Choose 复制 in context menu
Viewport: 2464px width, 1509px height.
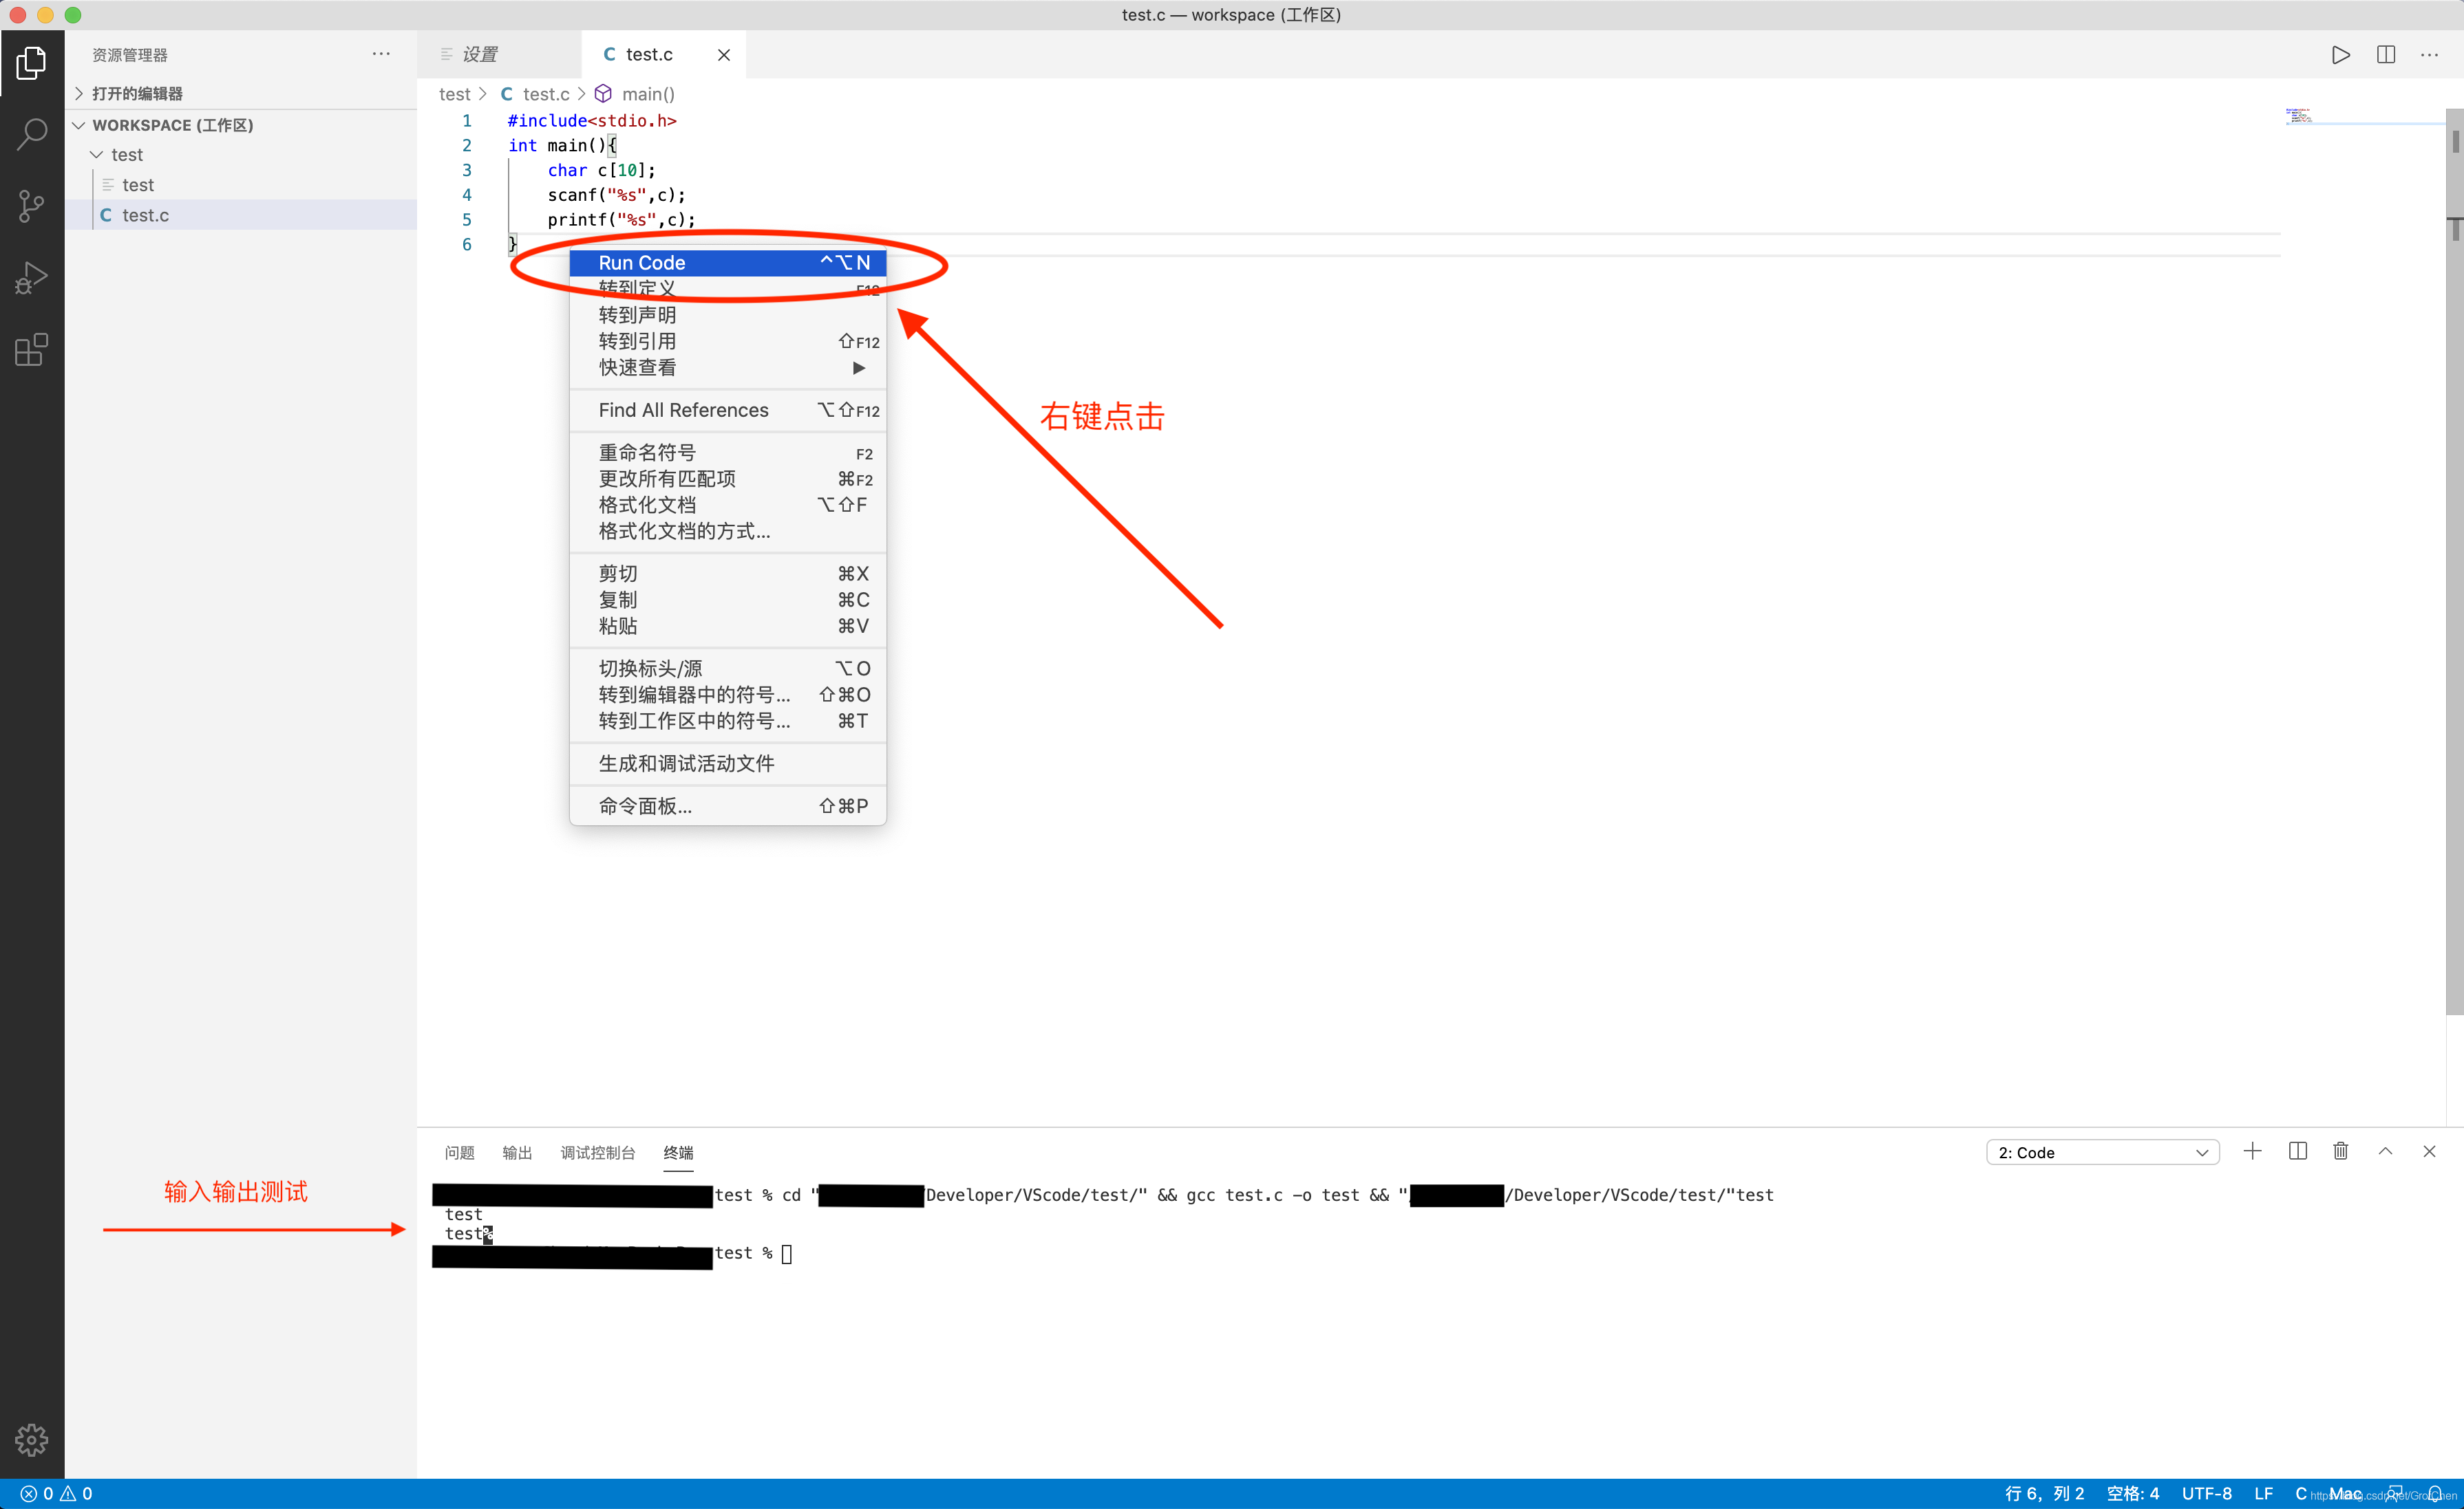coord(728,600)
